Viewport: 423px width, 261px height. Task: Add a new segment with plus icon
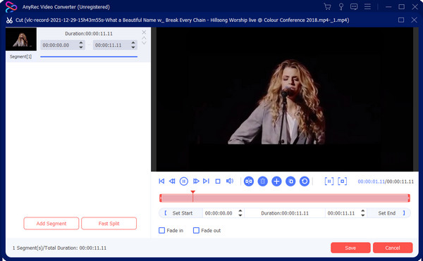tap(276, 182)
